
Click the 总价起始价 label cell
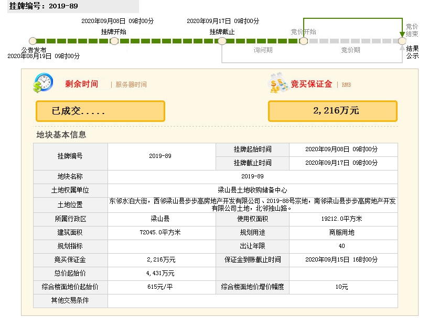[70, 274]
